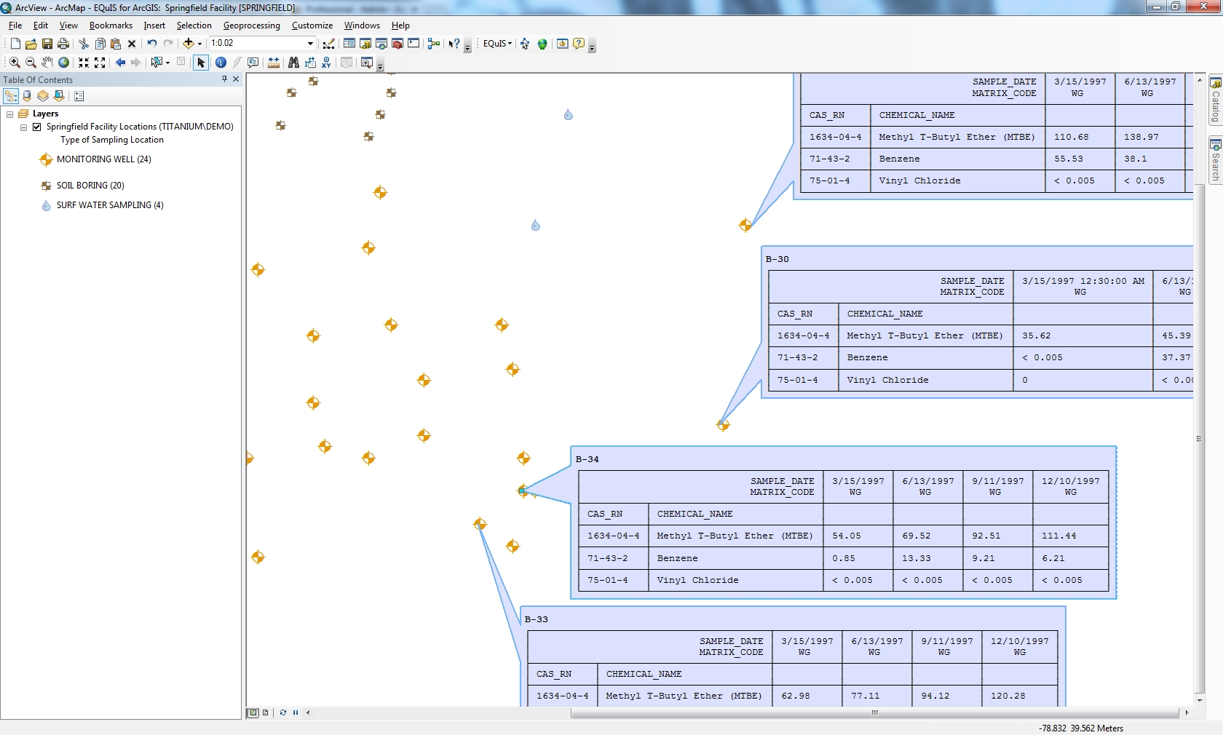Image resolution: width=1223 pixels, height=735 pixels.
Task: Select the Zoom Out tool
Action: 31,63
